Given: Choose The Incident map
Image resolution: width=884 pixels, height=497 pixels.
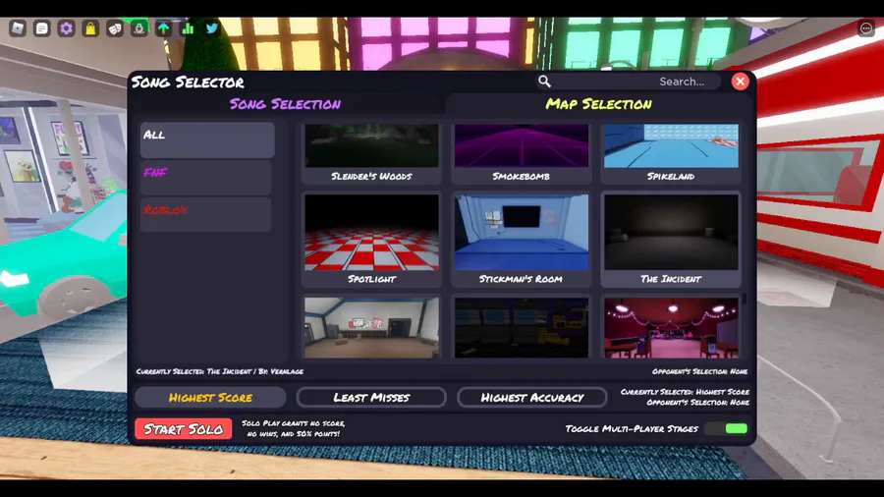Looking at the screenshot, I should click(671, 239).
